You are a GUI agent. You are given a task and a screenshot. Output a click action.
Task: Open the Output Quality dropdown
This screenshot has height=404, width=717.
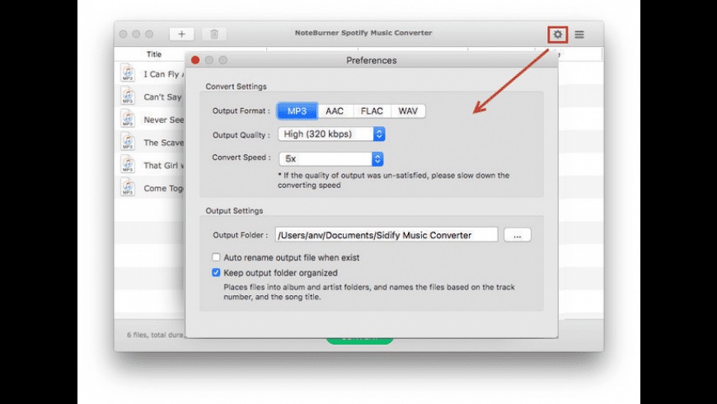click(331, 134)
